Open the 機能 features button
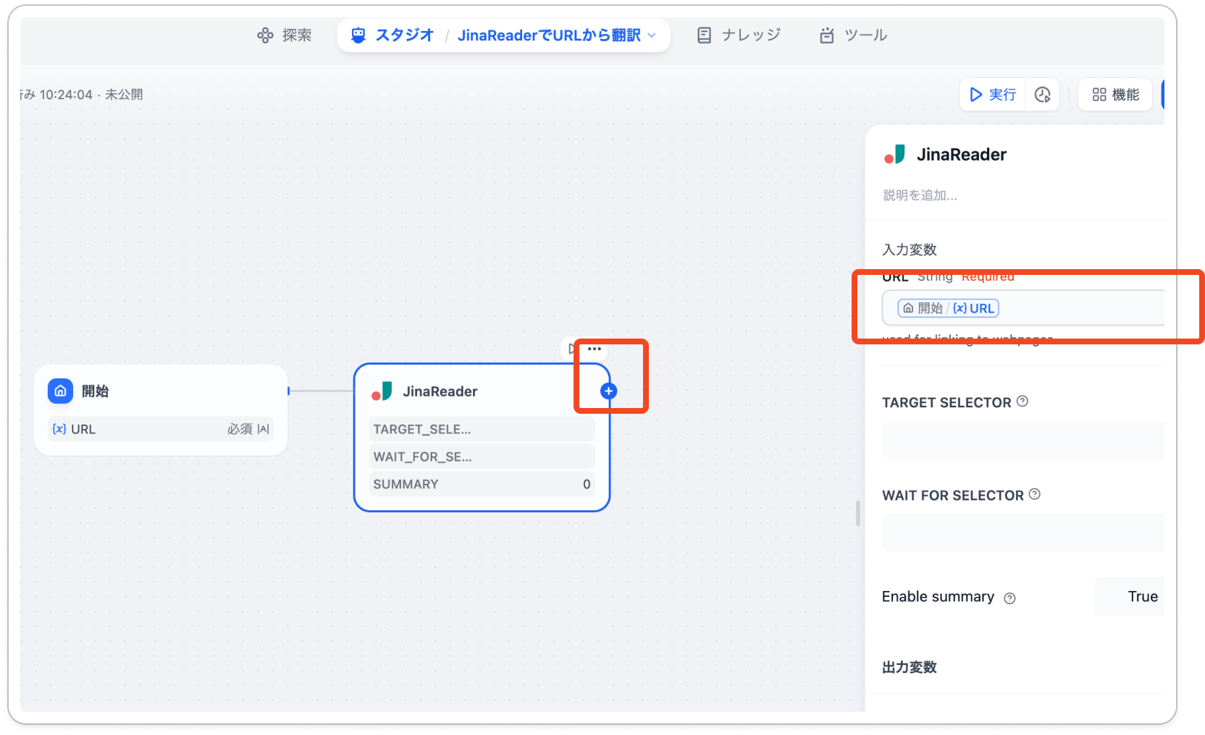Viewport: 1205px width, 735px height. point(1115,95)
